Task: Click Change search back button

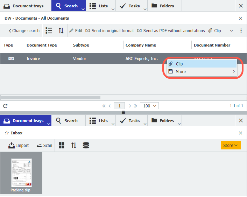Action: [x=24, y=31]
